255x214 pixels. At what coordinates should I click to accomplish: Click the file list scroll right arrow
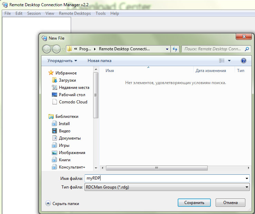pyautogui.click(x=248, y=168)
